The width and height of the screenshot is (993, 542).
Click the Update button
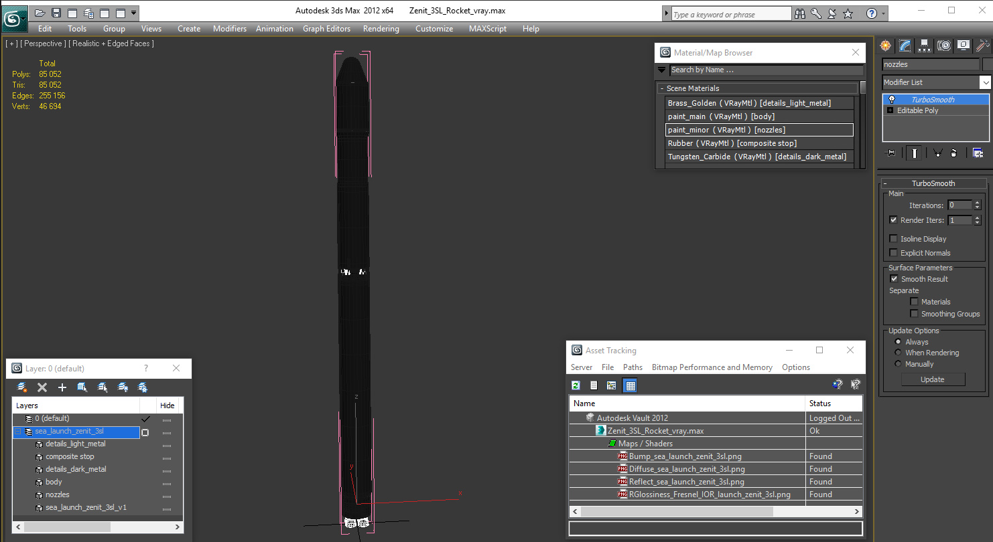point(933,379)
